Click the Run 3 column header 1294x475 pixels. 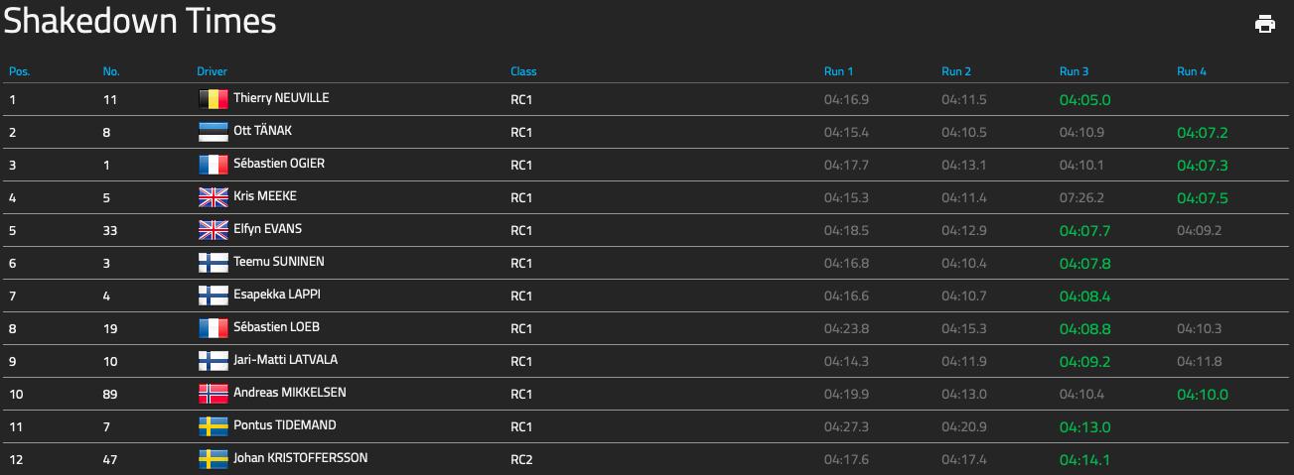pos(1074,71)
